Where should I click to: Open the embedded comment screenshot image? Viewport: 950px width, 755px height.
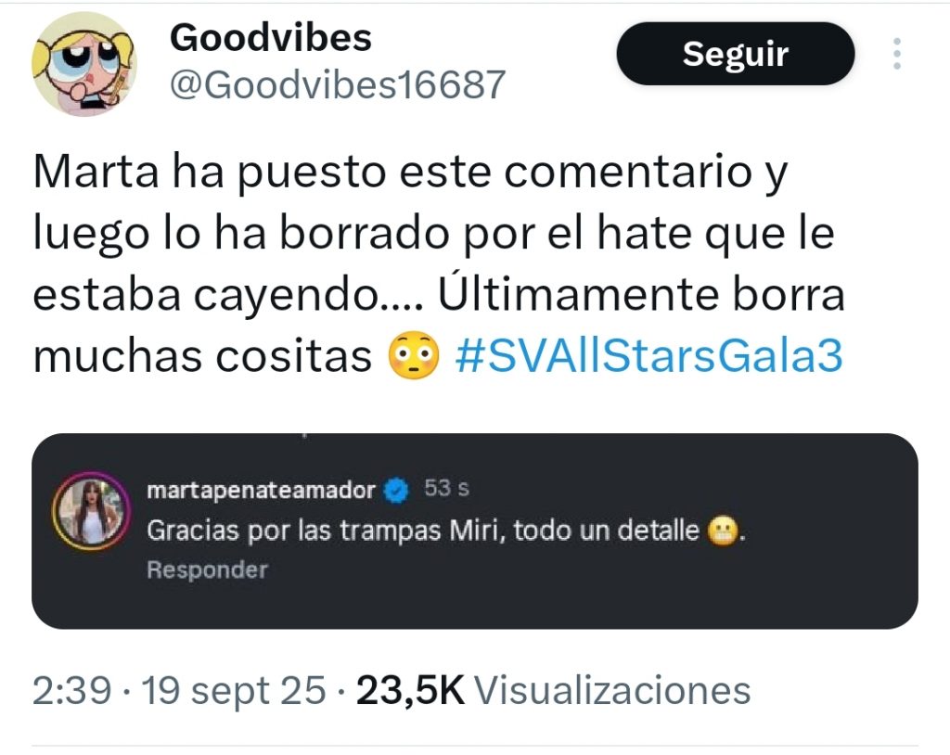pyautogui.click(x=474, y=531)
